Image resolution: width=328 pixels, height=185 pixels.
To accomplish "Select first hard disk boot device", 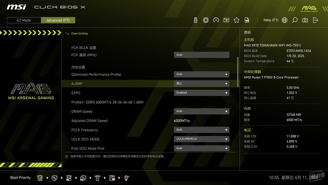I will (40, 178).
